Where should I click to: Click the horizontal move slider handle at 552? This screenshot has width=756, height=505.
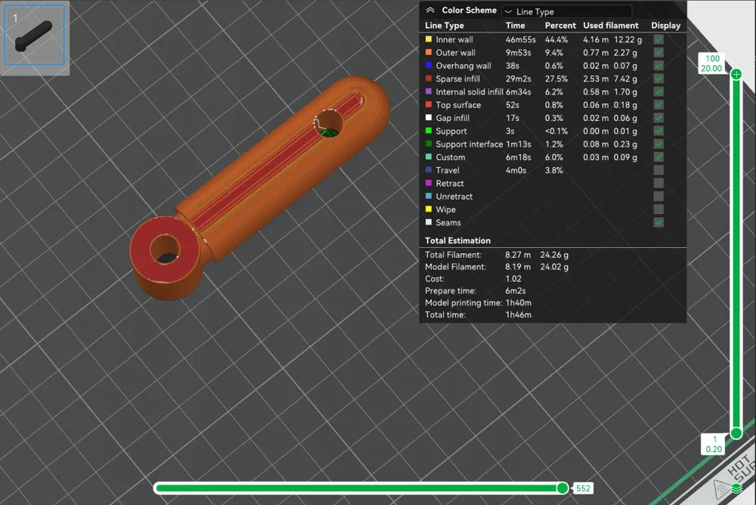coord(562,488)
